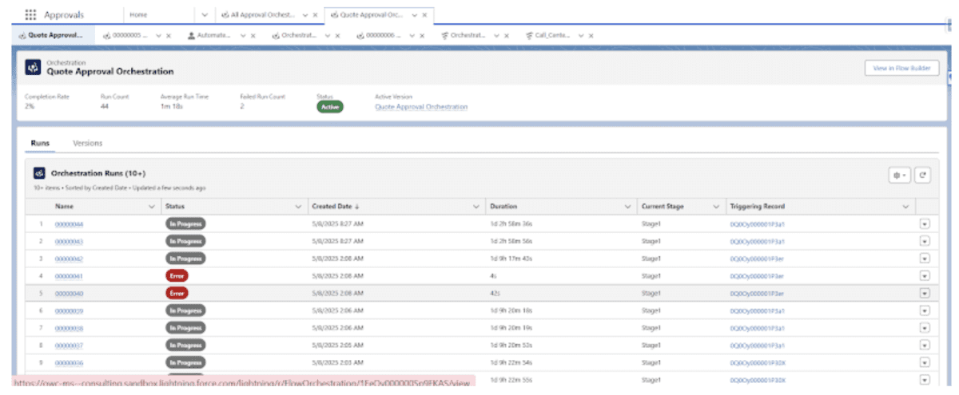Open triggering record link for run 00000044
The image size is (959, 395).
(x=757, y=224)
